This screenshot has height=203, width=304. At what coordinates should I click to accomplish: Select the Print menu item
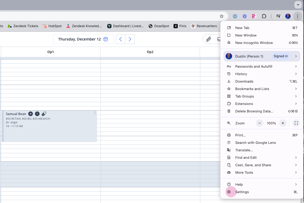pos(262,135)
